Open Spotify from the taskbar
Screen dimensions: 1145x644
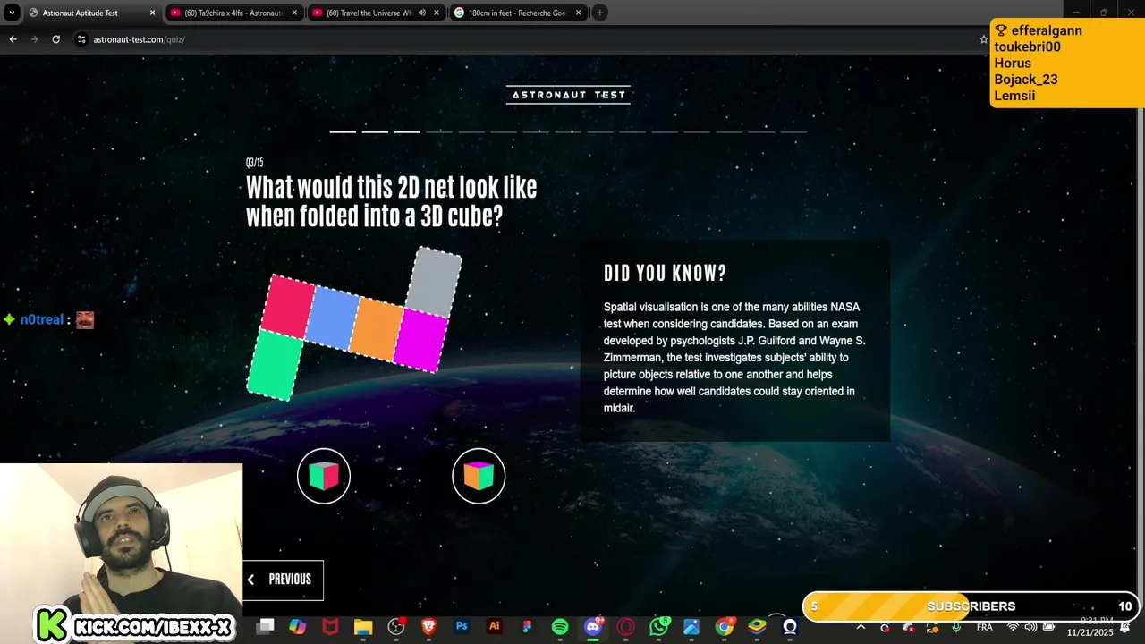pos(560,627)
